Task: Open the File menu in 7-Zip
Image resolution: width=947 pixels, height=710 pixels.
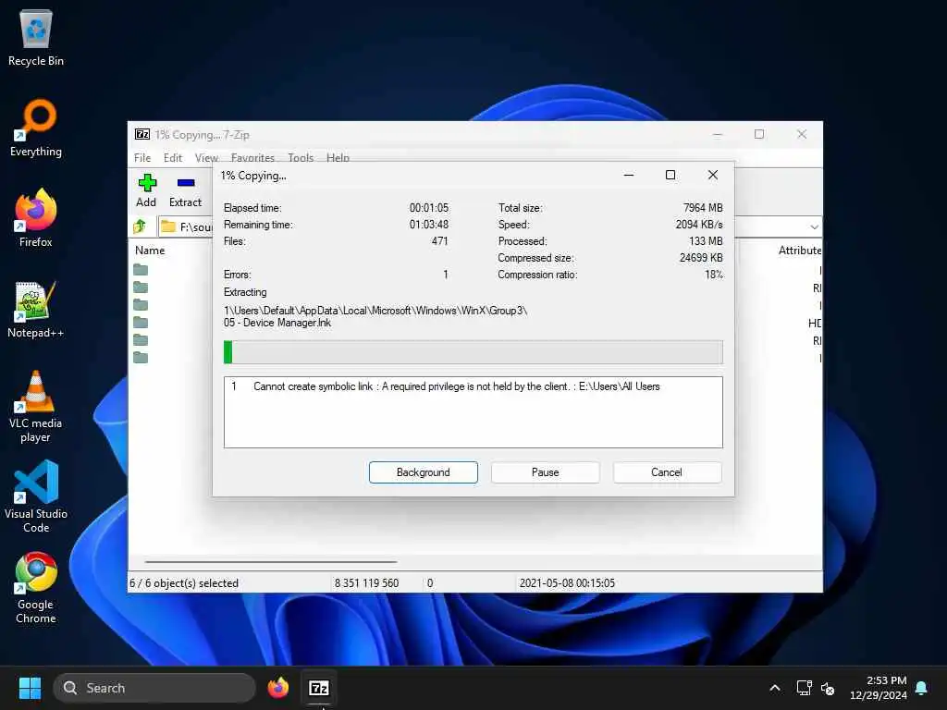Action: (x=142, y=157)
